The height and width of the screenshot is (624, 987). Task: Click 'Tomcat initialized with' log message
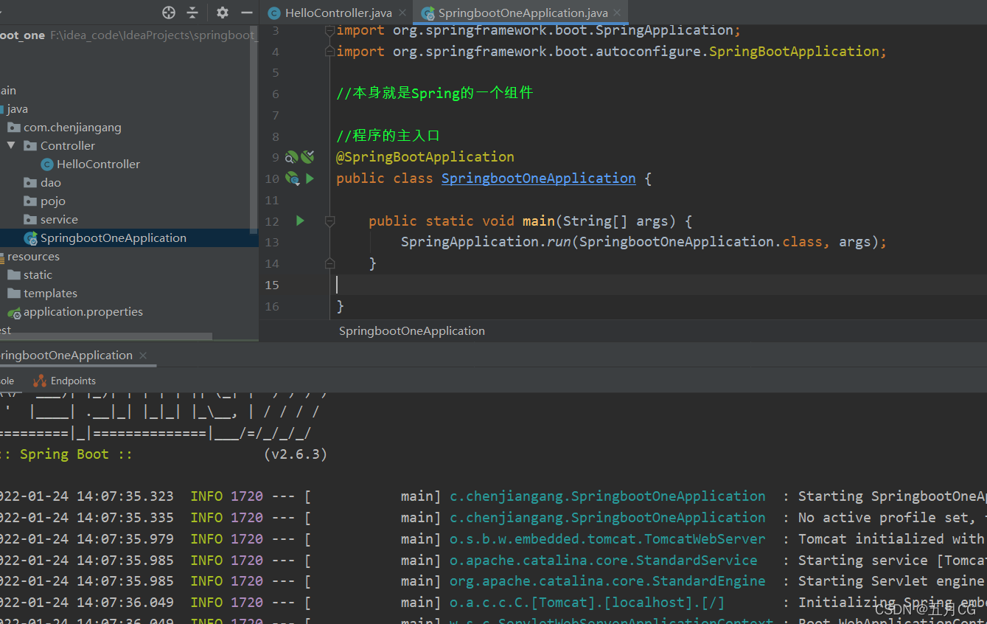tap(891, 539)
